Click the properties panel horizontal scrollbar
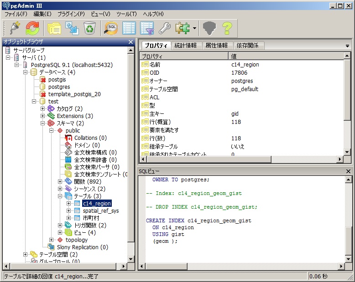355x282 pixels. point(242,159)
